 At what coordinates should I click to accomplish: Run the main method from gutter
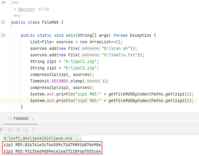[4, 35]
